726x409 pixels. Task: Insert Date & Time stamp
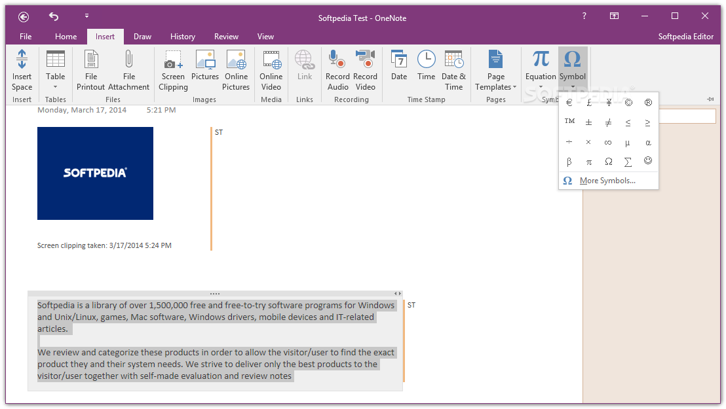(x=453, y=70)
